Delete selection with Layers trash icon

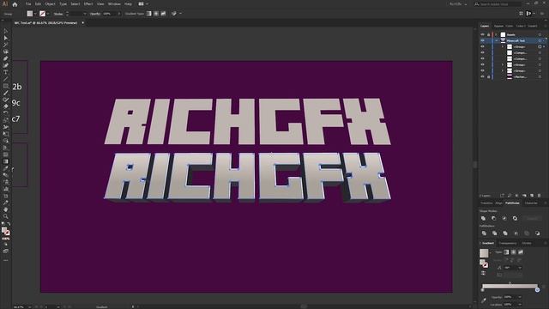point(540,196)
